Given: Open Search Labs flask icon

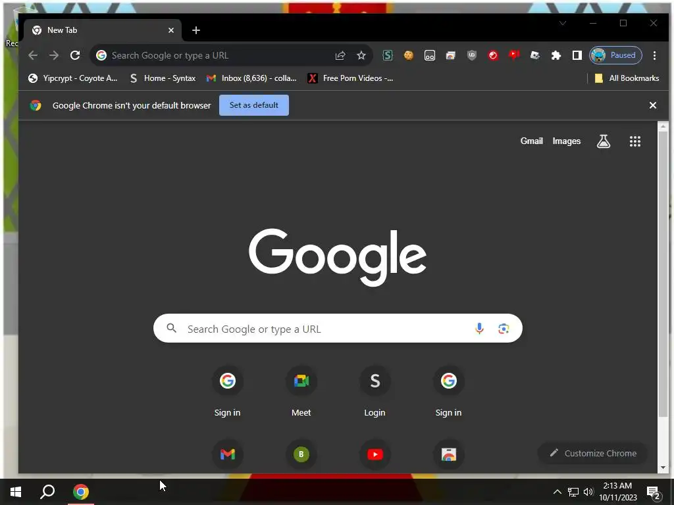Looking at the screenshot, I should point(603,141).
